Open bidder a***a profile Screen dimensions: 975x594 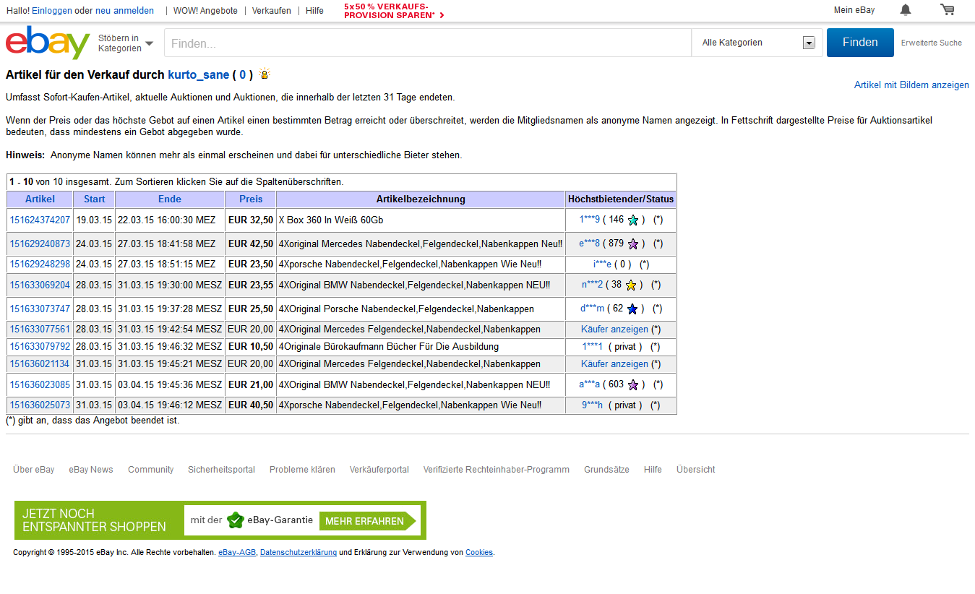click(589, 384)
